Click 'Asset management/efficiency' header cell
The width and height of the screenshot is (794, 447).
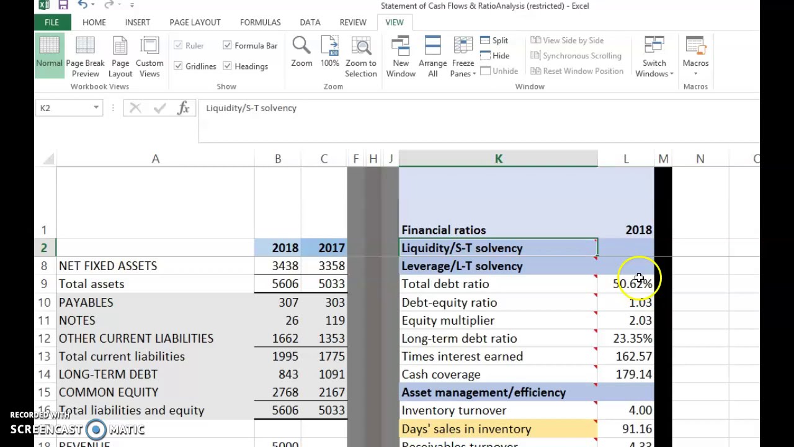(x=498, y=392)
